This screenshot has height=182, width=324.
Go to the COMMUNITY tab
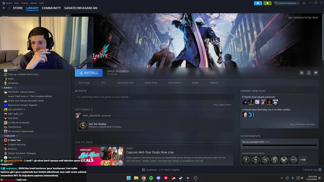point(51,8)
